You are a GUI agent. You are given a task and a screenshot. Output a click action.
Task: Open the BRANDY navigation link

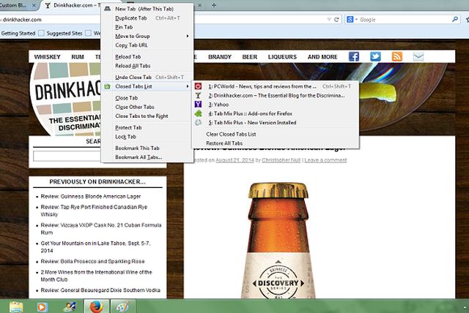pyautogui.click(x=220, y=57)
